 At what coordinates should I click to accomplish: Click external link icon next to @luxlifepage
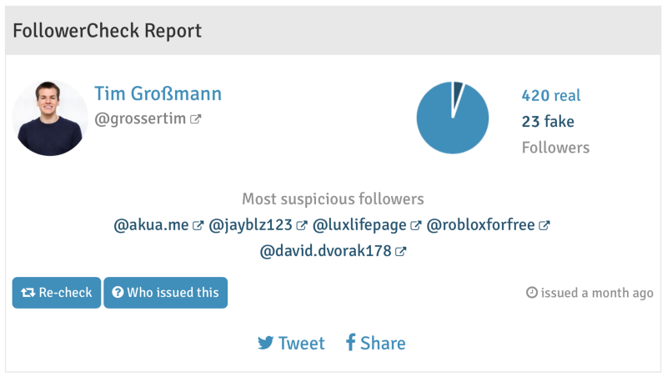[416, 225]
